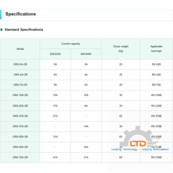Click the "Model" column header
The width and height of the screenshot is (173, 173).
click(x=20, y=49)
